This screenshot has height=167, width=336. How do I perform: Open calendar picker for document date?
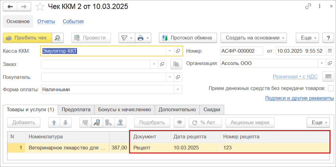click(x=330, y=51)
